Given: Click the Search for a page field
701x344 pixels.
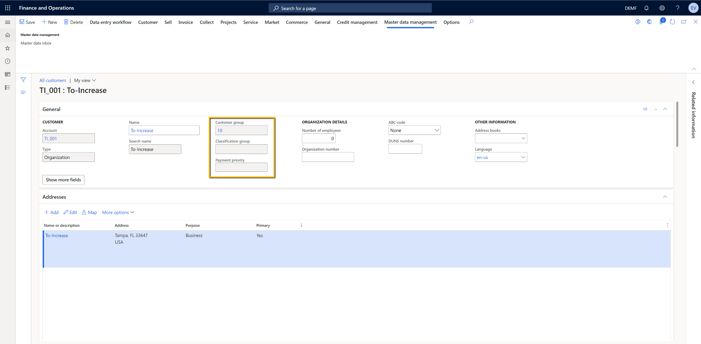Looking at the screenshot, I should click(x=350, y=8).
